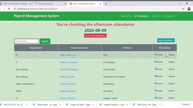Screen dimensions: 193x108
Task: Open keint Domingo employee link
Action: [x=68, y=98]
